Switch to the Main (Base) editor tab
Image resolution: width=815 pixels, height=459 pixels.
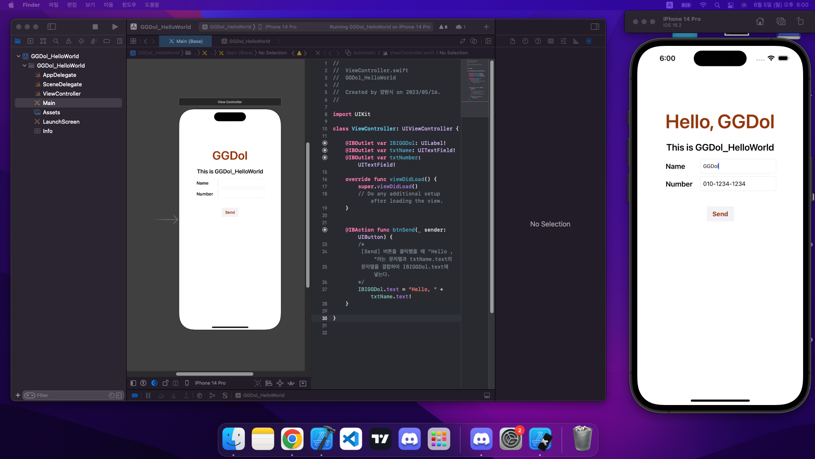click(x=186, y=41)
